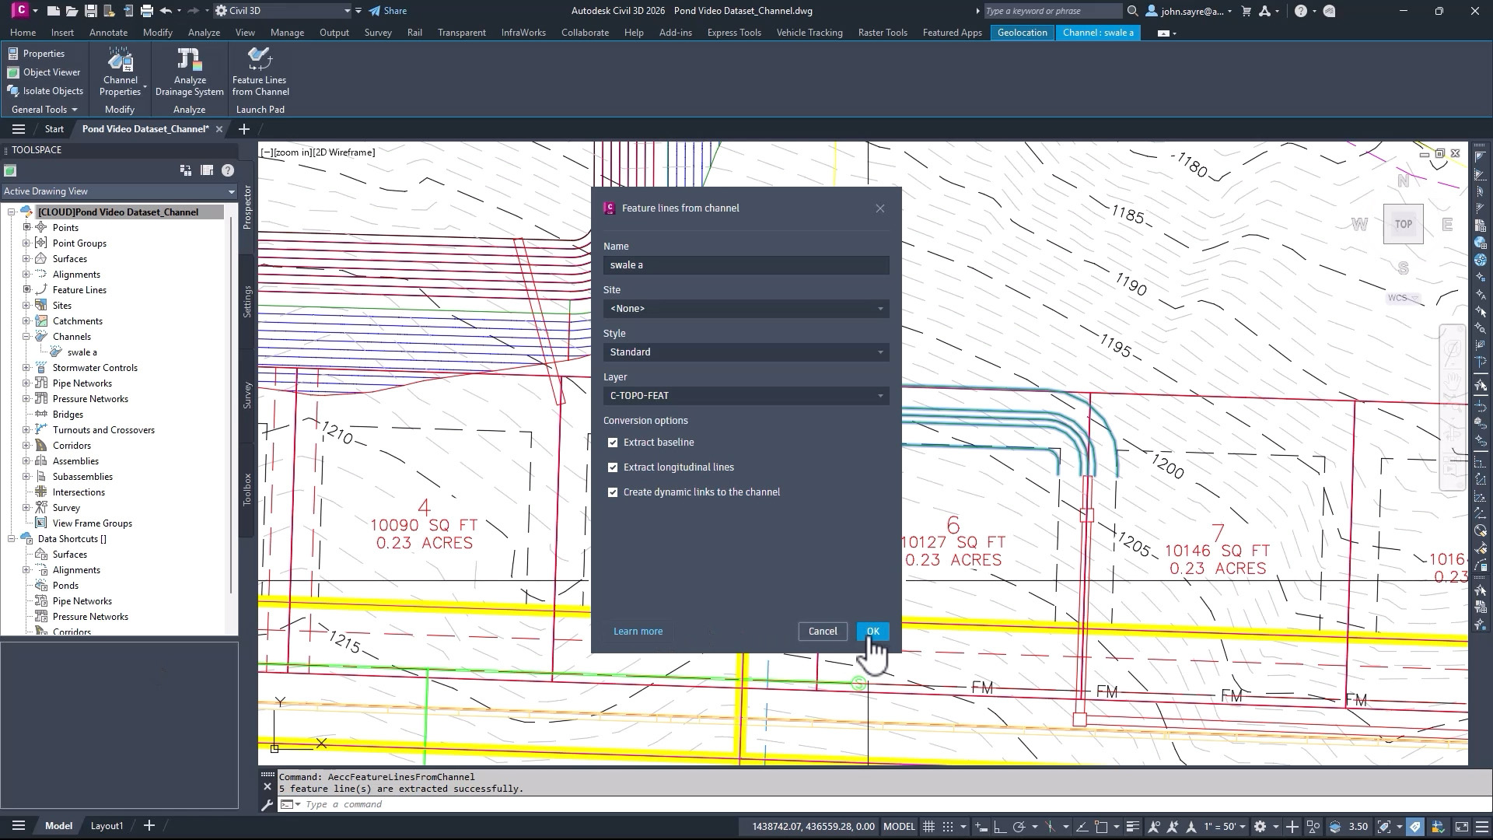Click the ViewCube TOP face
The width and height of the screenshot is (1493, 840).
tap(1403, 224)
